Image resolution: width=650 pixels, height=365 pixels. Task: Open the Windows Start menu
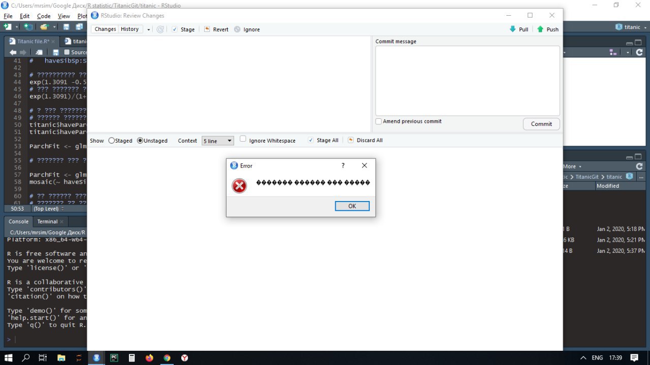[x=9, y=357]
